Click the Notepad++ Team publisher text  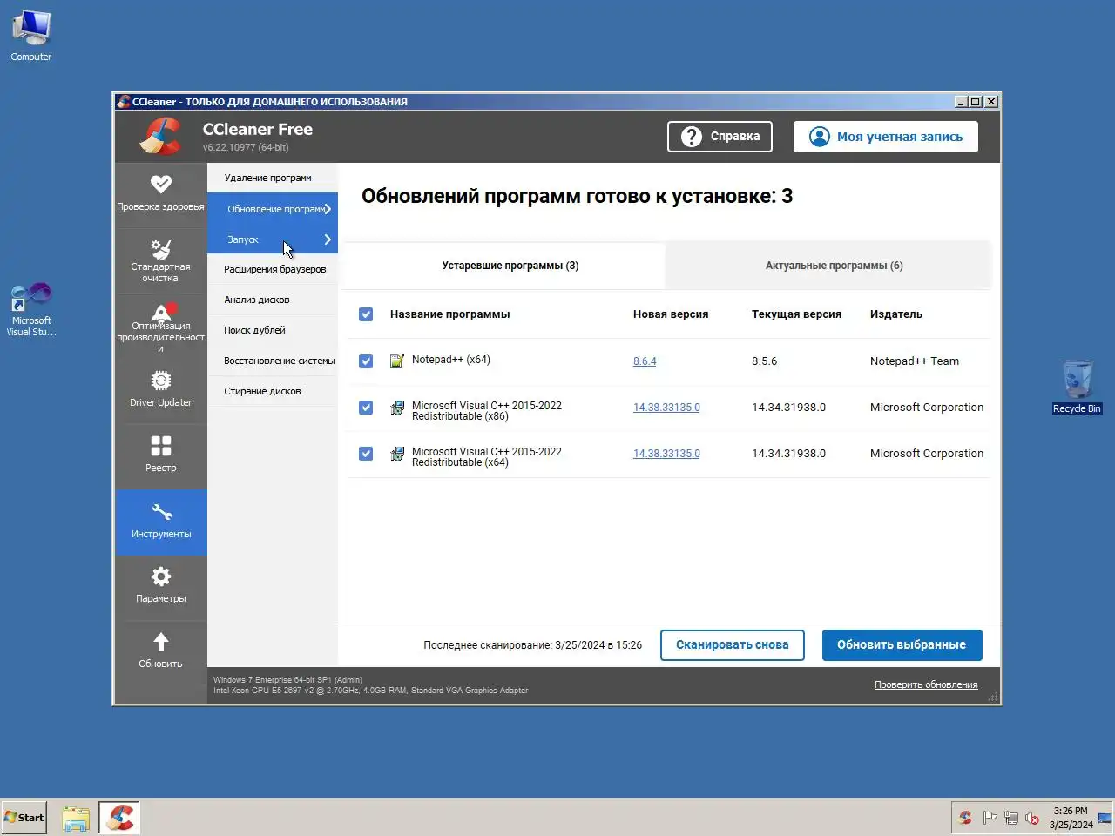(915, 361)
